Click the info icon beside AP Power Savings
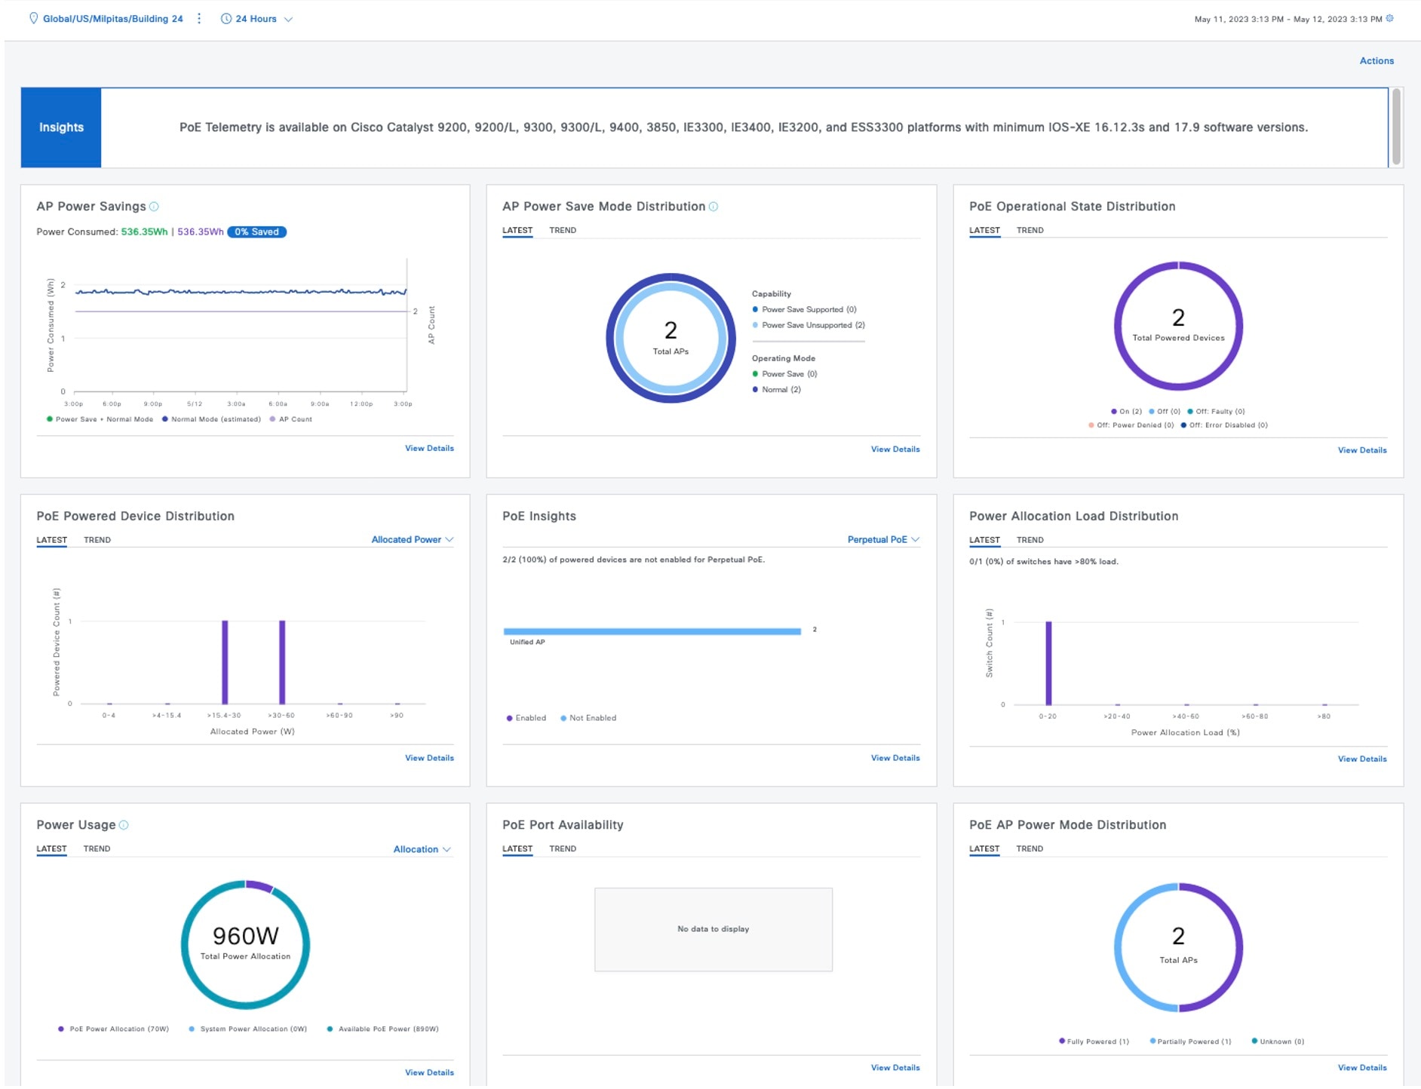 (154, 207)
